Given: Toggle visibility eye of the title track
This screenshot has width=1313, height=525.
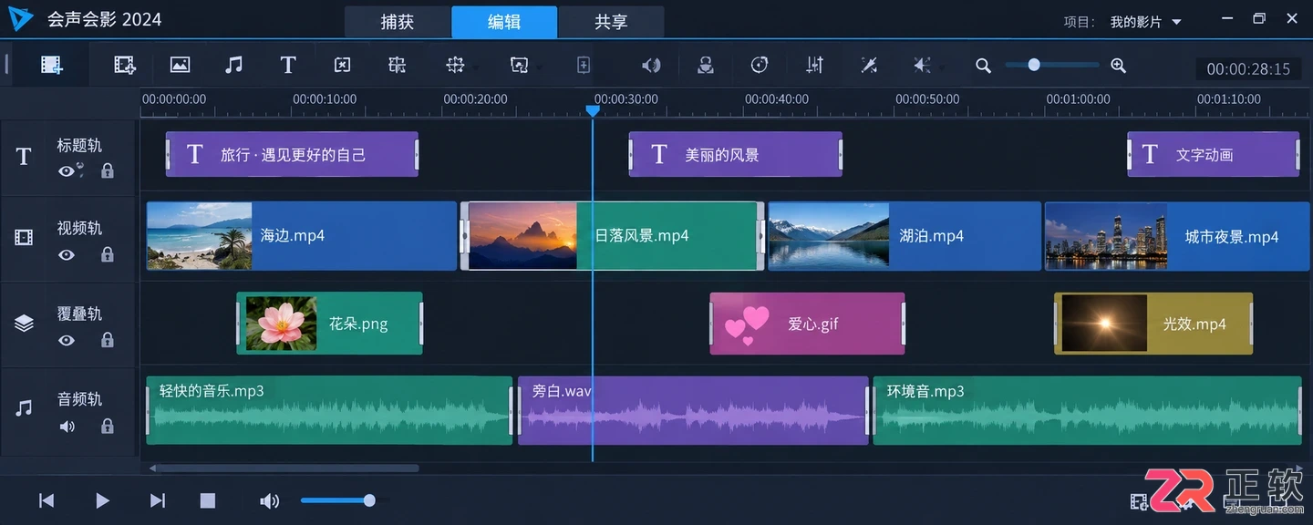Looking at the screenshot, I should [67, 170].
